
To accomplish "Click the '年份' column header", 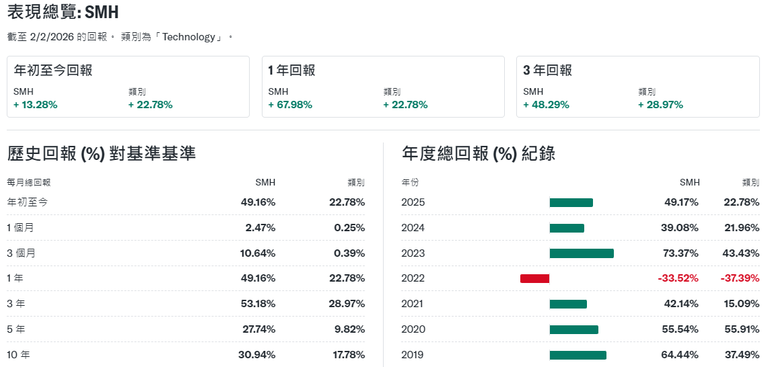I will coord(411,183).
